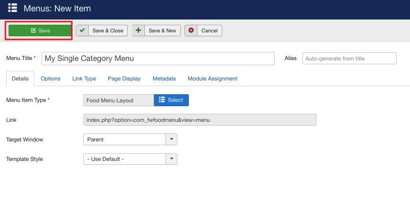Click the Save & New label
The width and height of the screenshot is (410, 199).
163,30
